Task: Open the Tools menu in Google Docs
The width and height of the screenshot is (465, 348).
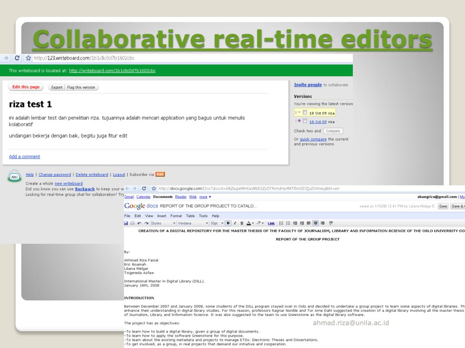Action: pos(203,216)
